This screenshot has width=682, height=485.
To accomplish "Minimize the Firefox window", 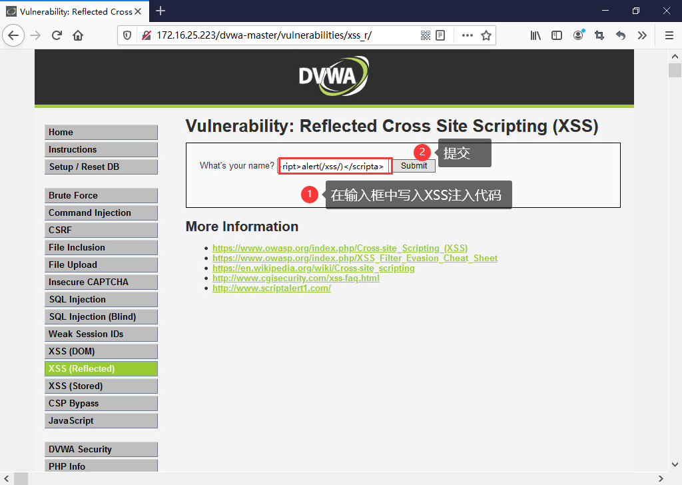I will (605, 11).
